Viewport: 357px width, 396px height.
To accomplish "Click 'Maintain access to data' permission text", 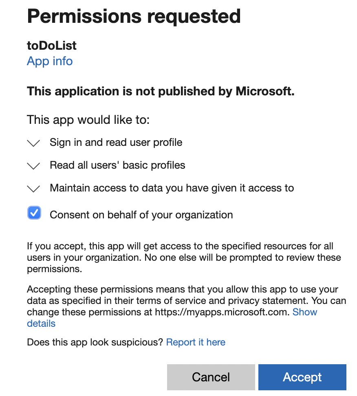I will click(x=172, y=188).
